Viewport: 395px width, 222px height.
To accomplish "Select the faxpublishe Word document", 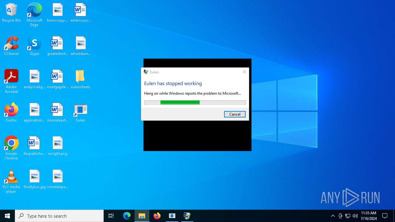I will (34, 146).
